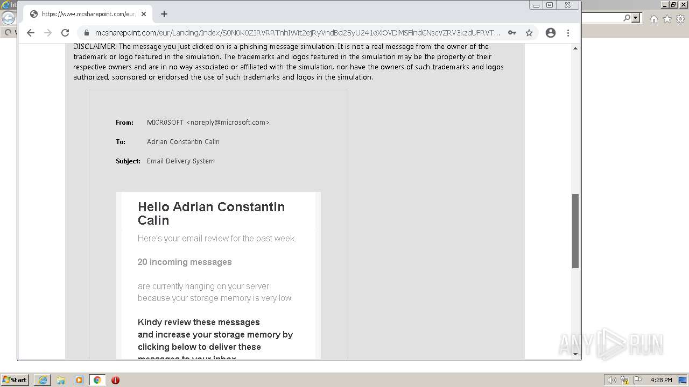This screenshot has width=689, height=387.
Task: Click page scrollbar down arrow
Action: [x=575, y=354]
